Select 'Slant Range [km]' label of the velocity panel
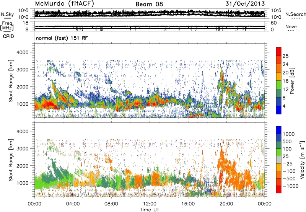 tap(11, 160)
